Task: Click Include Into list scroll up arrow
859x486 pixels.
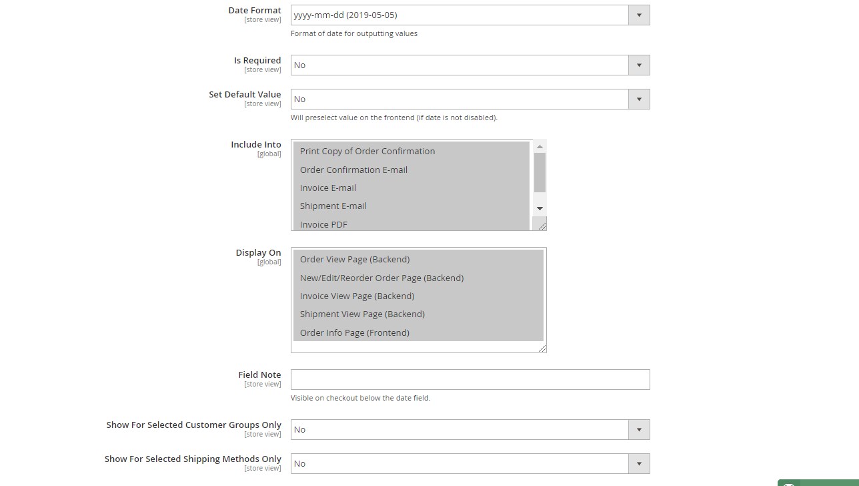Action: [540, 146]
